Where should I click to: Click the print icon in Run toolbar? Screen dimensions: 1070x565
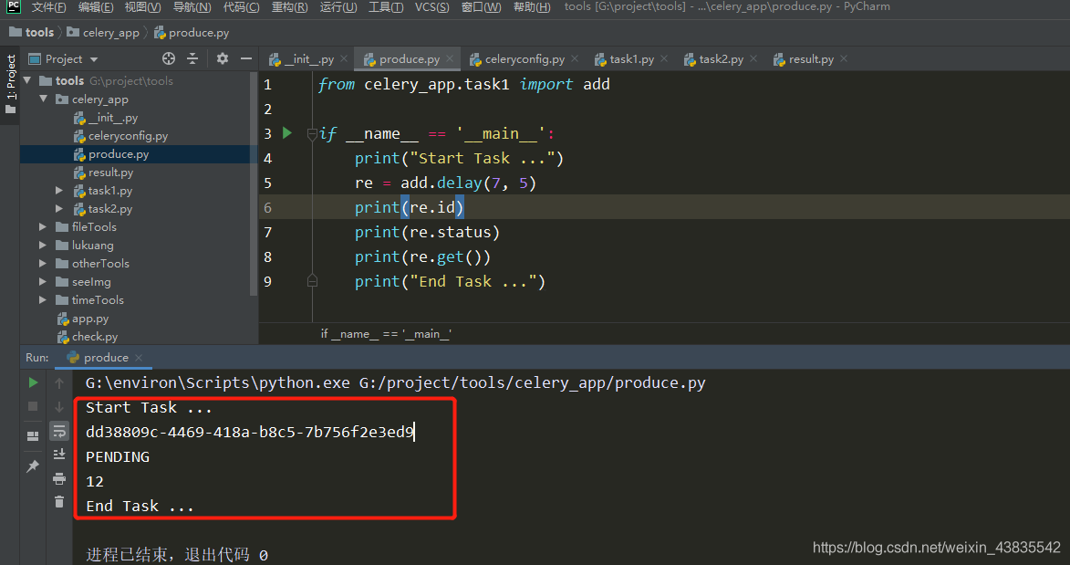click(59, 478)
